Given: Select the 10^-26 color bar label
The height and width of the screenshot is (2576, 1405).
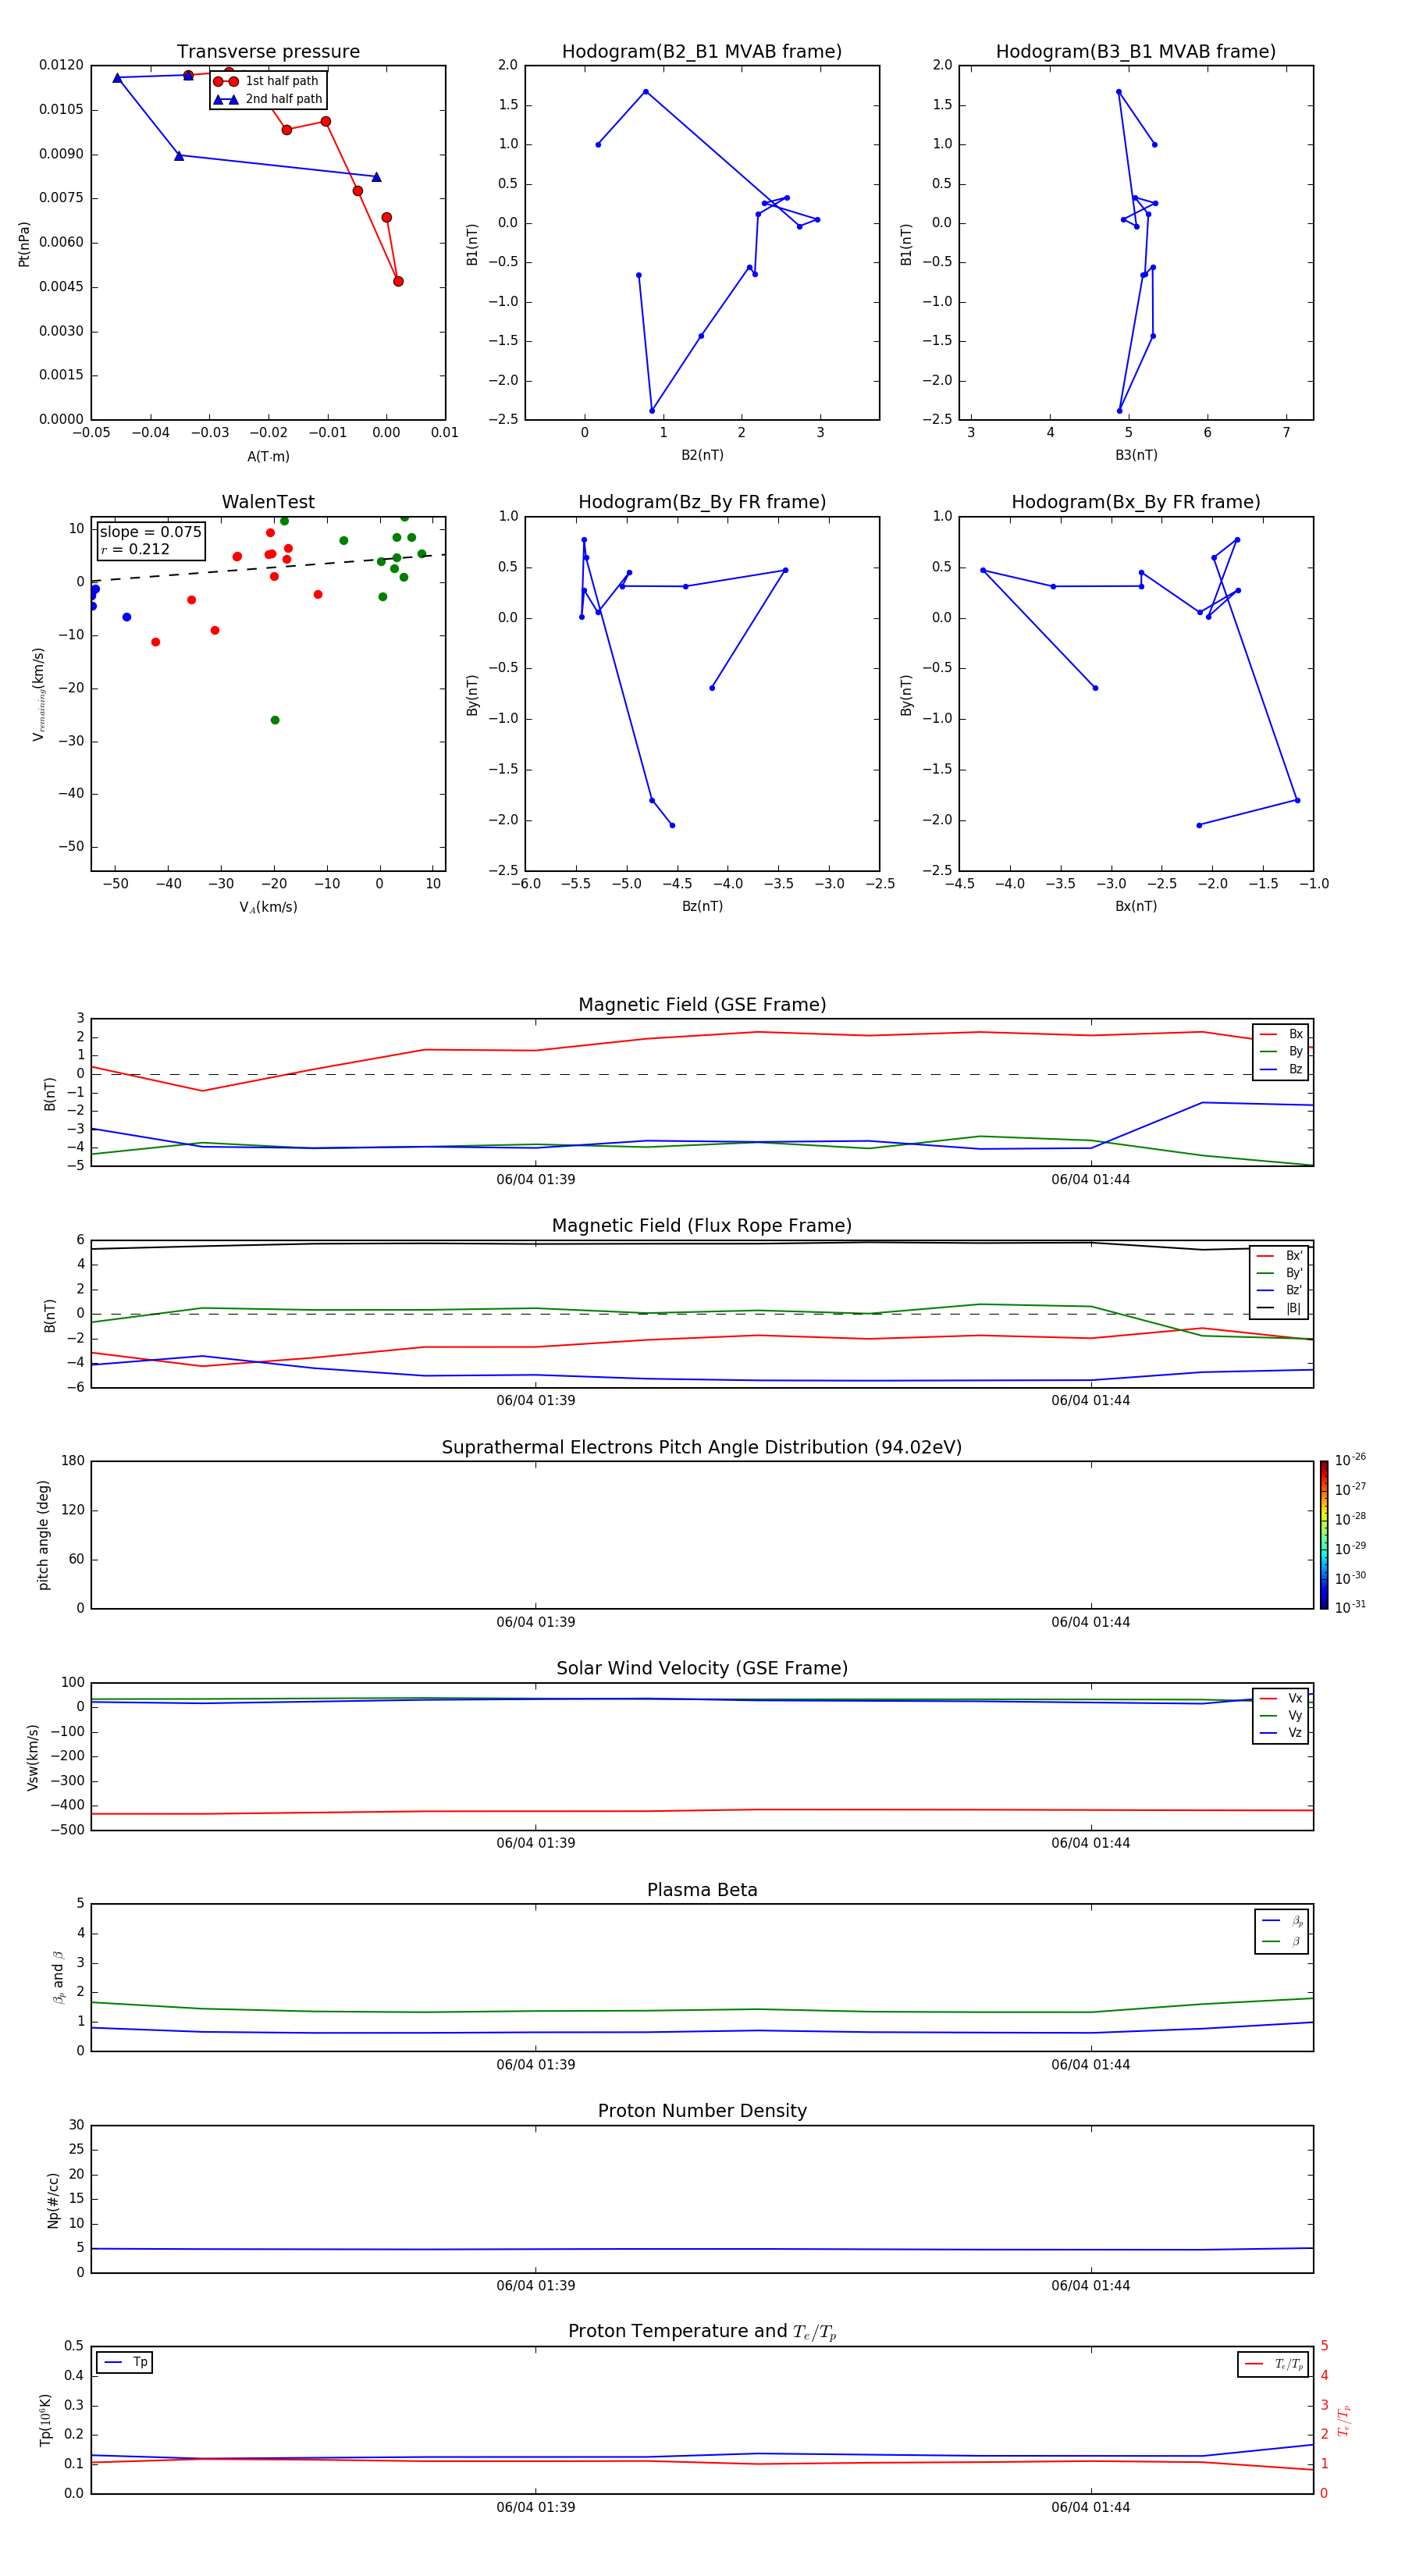Looking at the screenshot, I should [x=1350, y=1460].
